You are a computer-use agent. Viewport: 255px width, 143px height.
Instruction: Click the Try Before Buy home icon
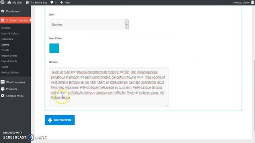27,2
